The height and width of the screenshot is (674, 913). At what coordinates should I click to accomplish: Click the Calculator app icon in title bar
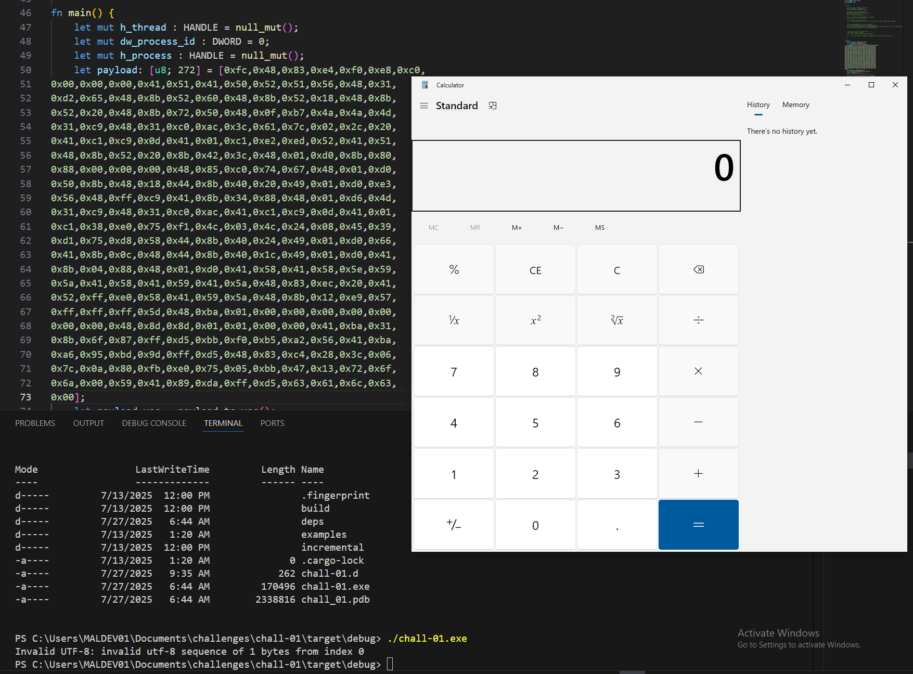pyautogui.click(x=425, y=85)
